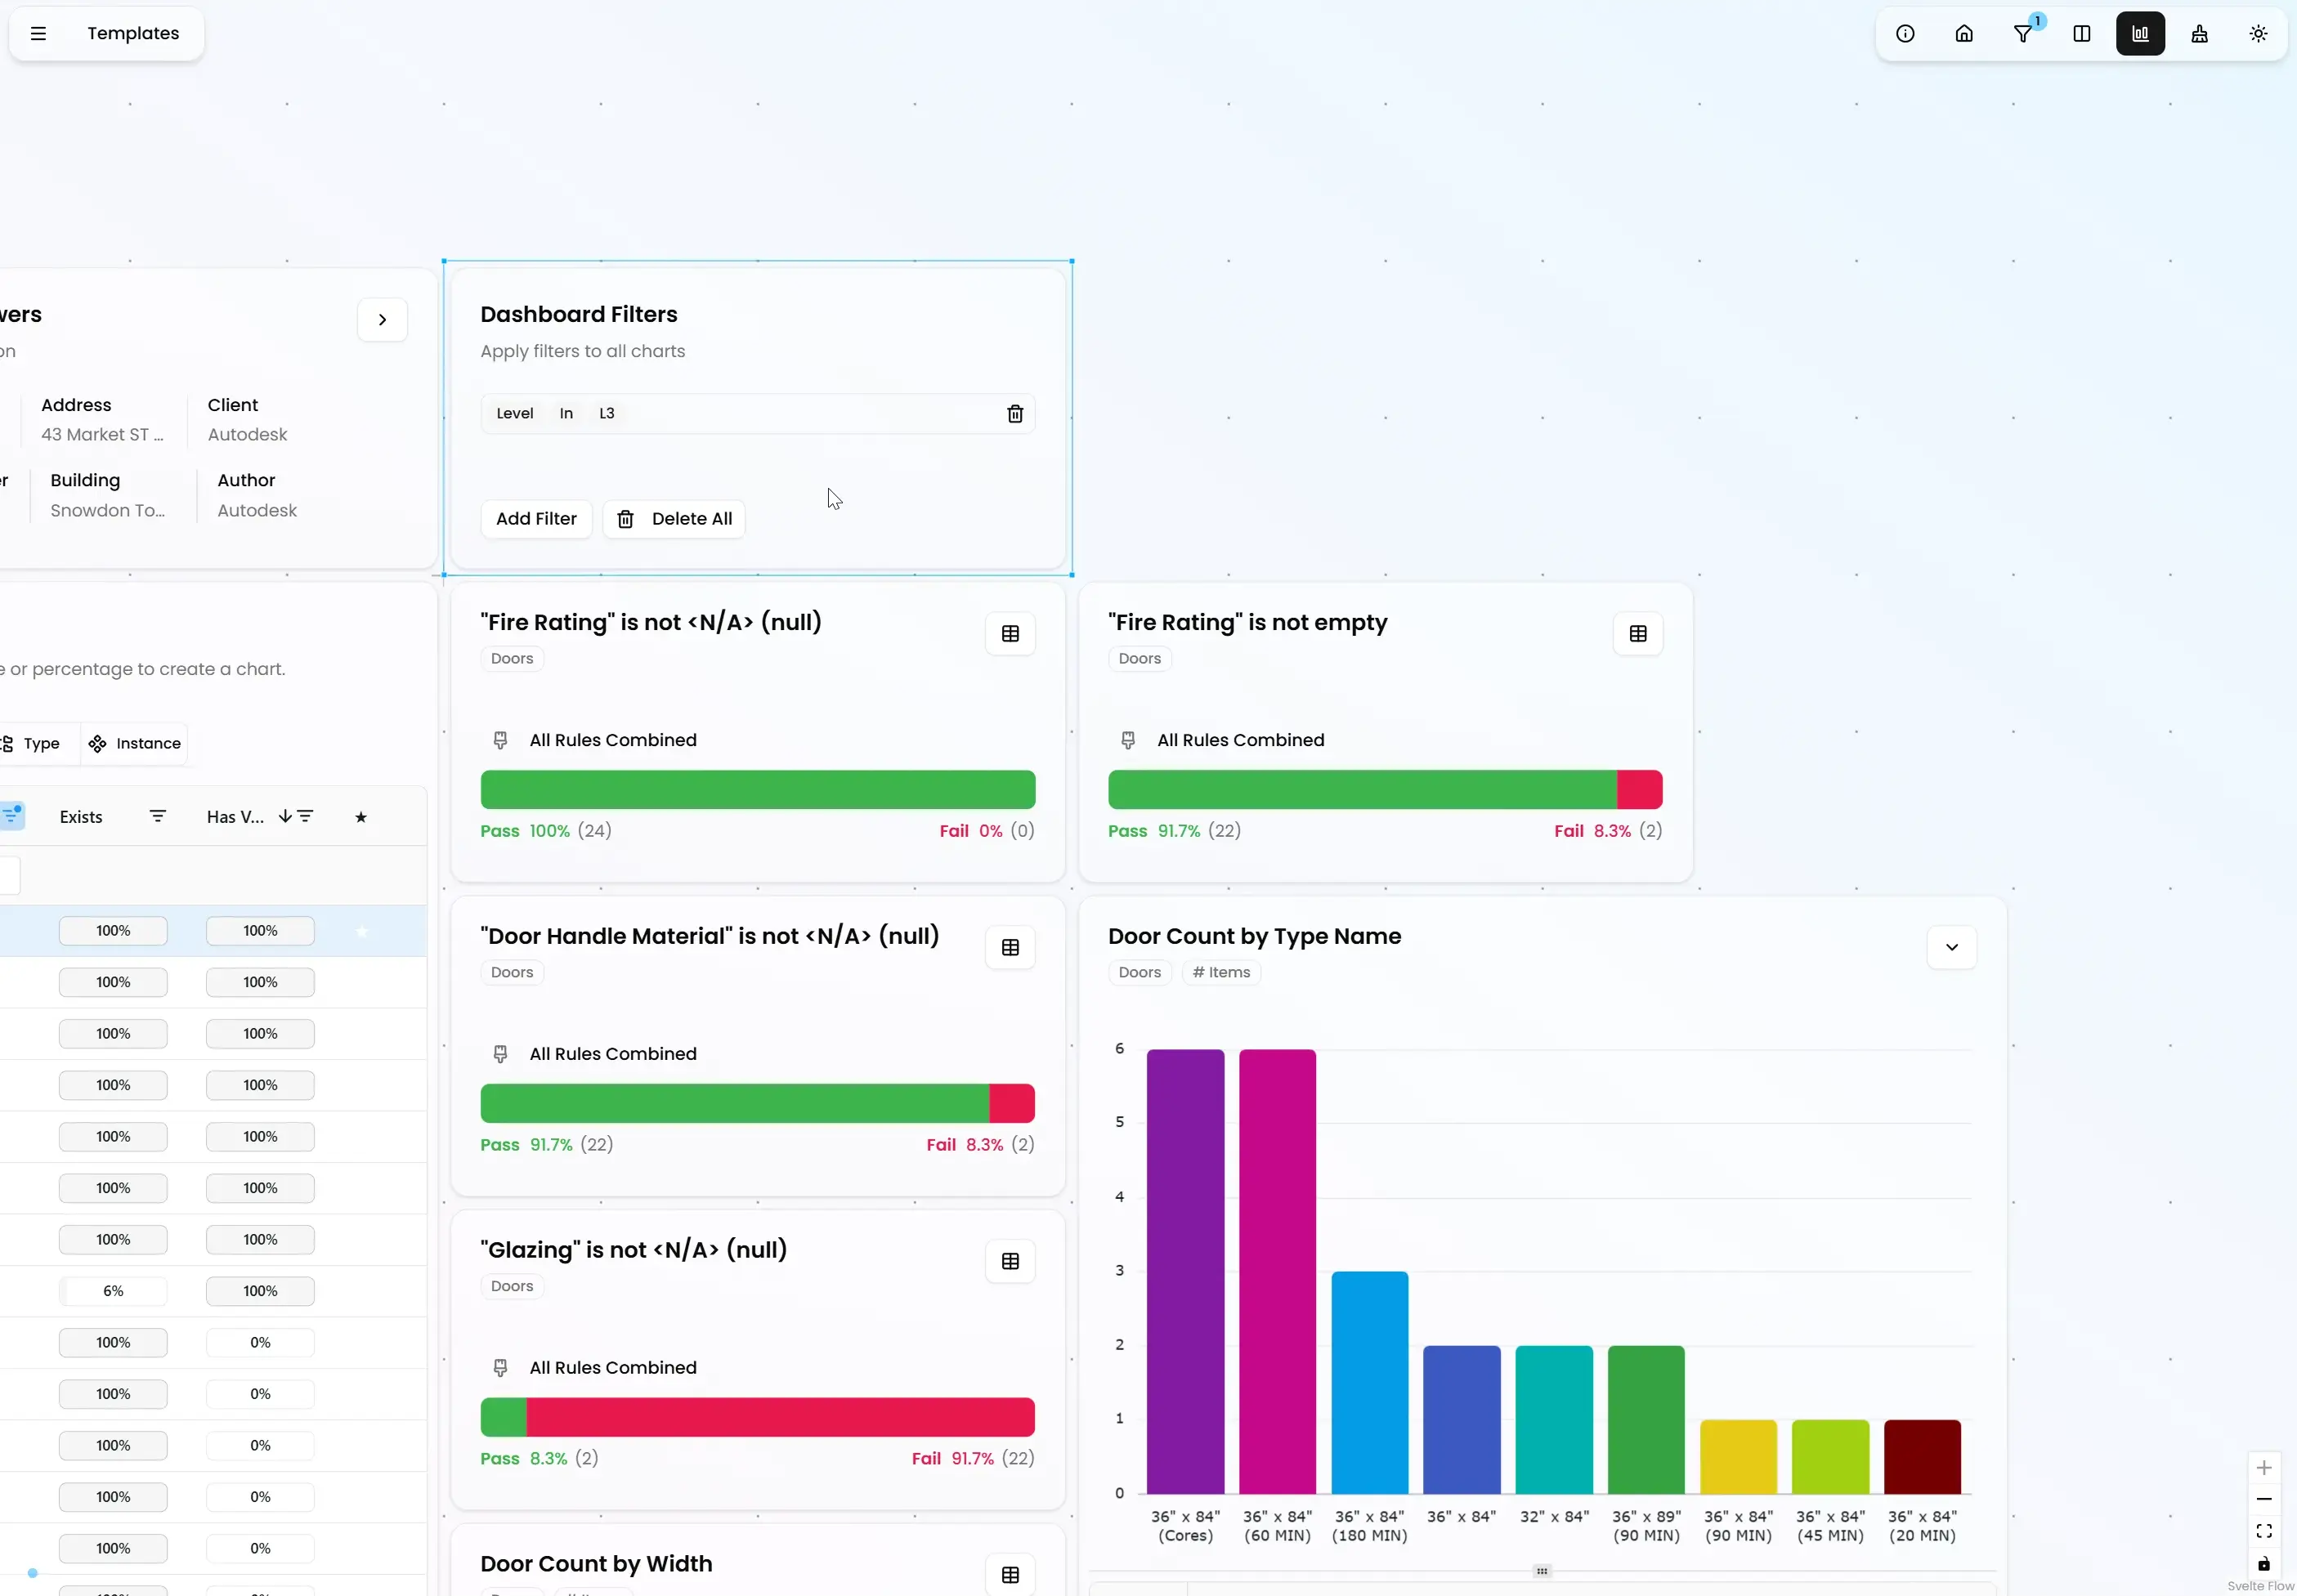Screen dimensions: 2297x1596
Task: Click the active charts dashboard icon
Action: pyautogui.click(x=2140, y=33)
